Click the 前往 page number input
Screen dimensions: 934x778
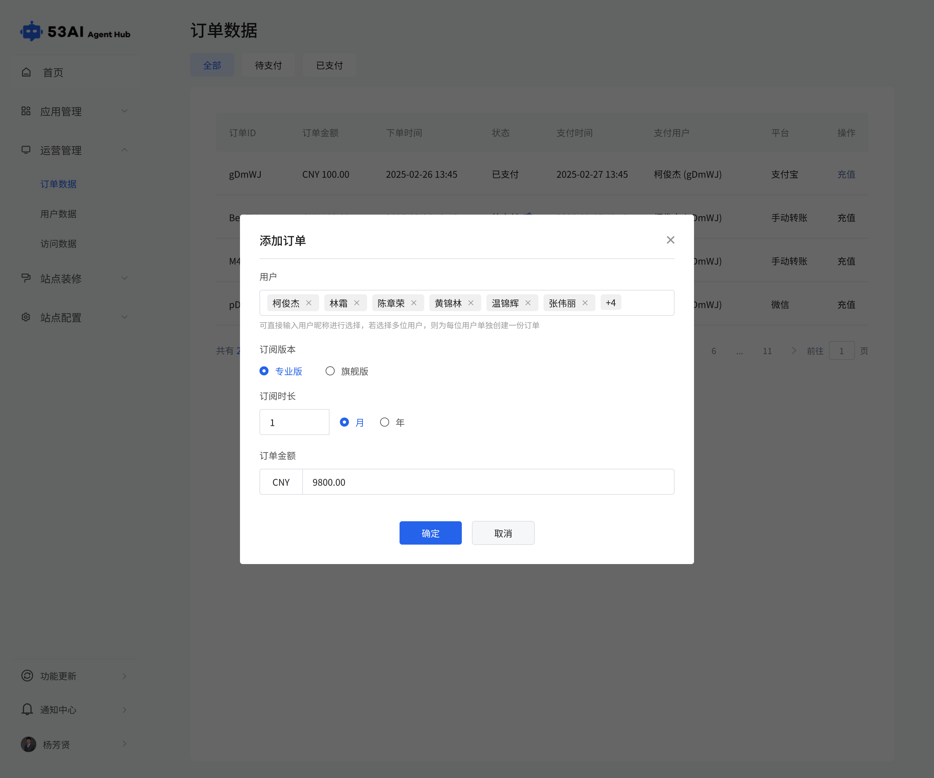click(x=842, y=351)
